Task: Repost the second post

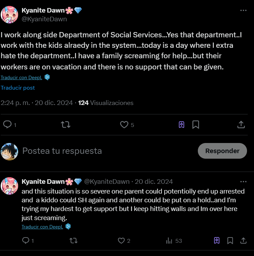Action: click(x=73, y=241)
